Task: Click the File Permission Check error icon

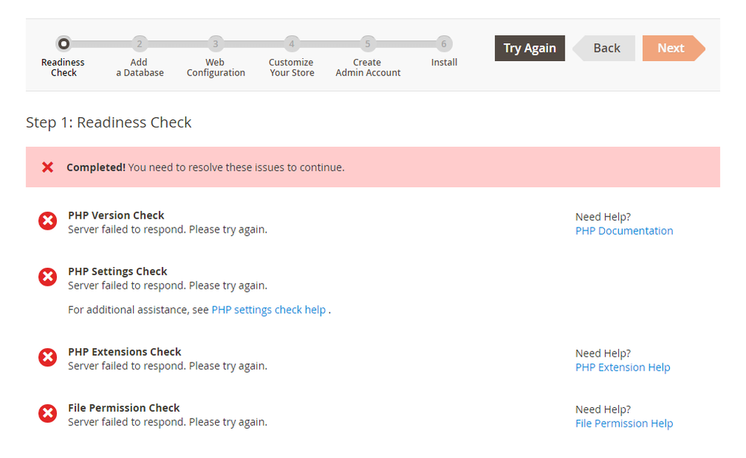Action: 48,413
